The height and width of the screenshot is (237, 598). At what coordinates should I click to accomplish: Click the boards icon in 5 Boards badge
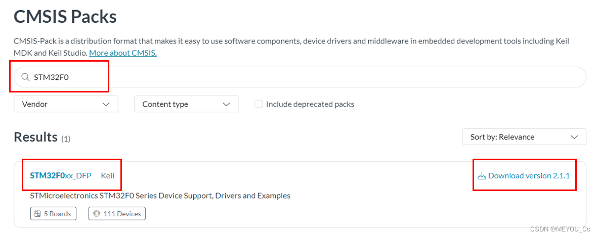[x=37, y=214]
